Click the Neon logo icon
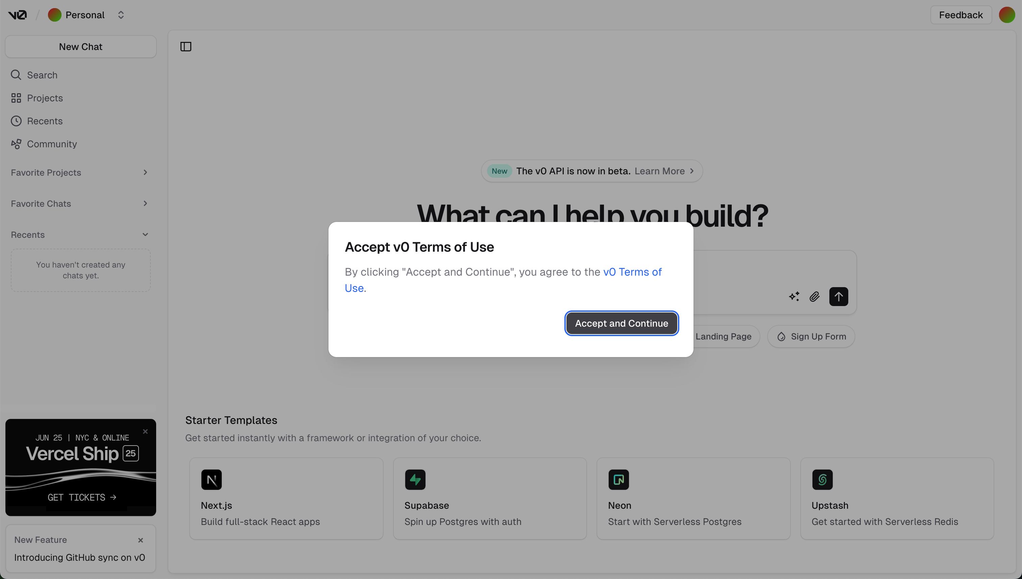 [618, 480]
